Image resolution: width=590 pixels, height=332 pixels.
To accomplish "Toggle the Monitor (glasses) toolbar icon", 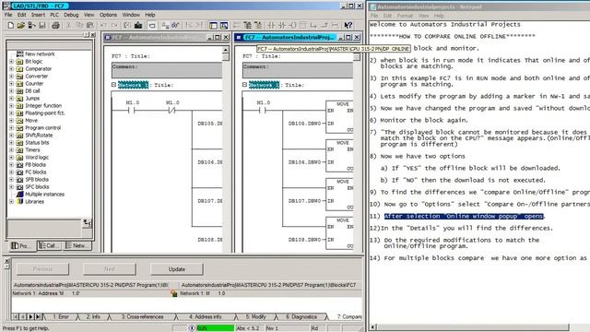I will (175, 25).
